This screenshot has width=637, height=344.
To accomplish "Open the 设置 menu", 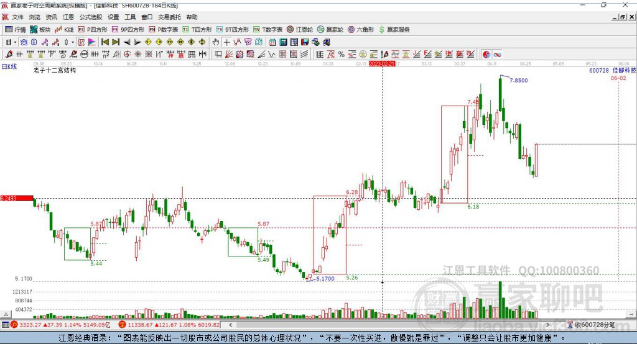I will (113, 17).
